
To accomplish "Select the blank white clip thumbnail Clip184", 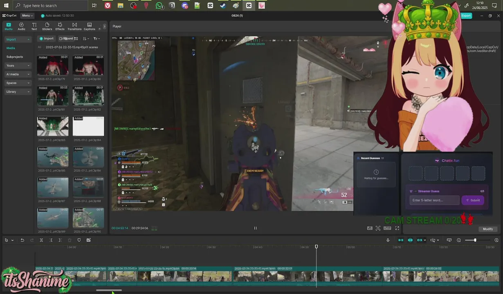I will [x=88, y=126].
